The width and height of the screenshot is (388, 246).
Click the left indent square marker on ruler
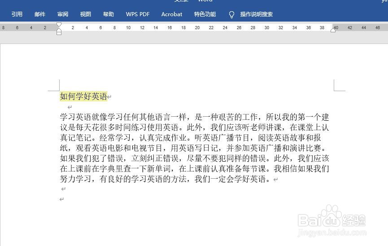pos(59,33)
